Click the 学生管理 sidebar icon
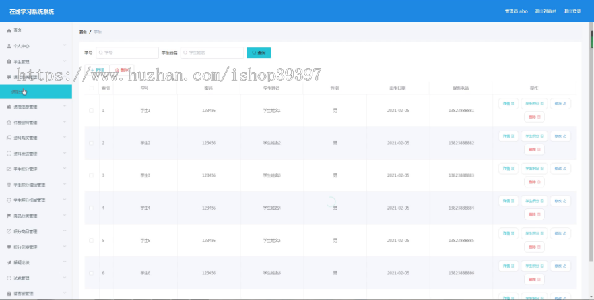 pos(9,62)
